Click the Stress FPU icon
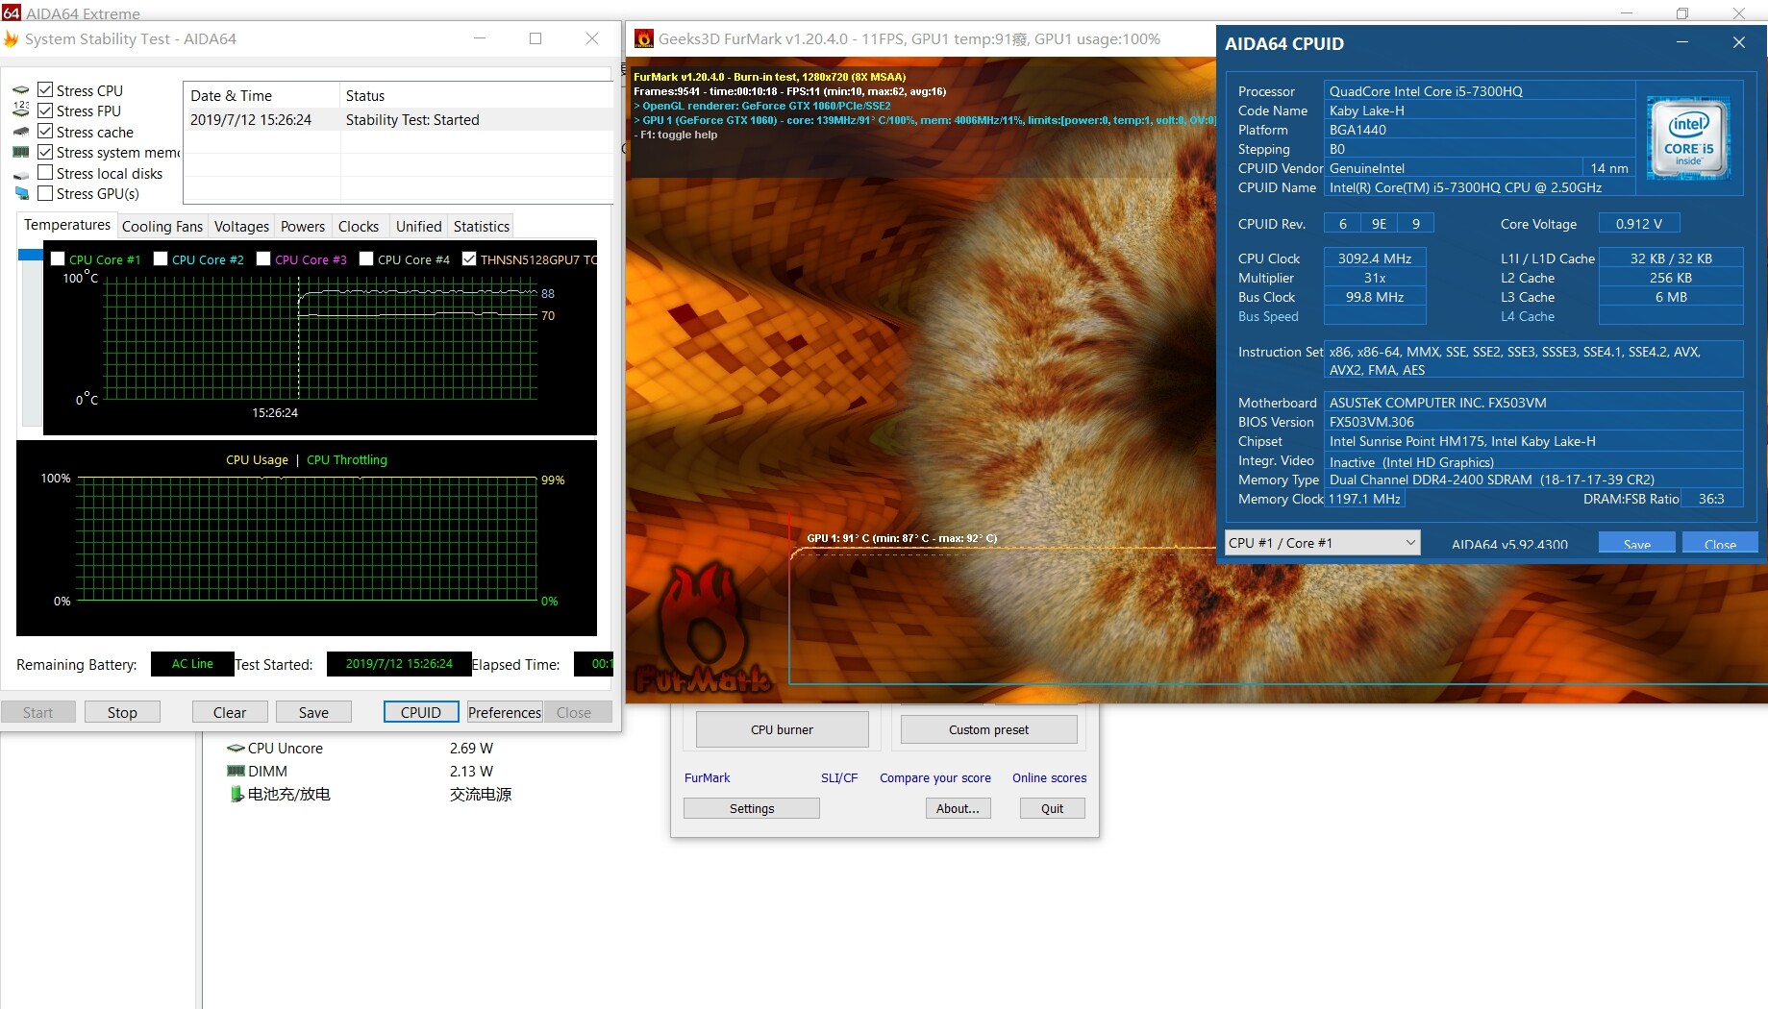Image resolution: width=1768 pixels, height=1009 pixels. tap(21, 111)
